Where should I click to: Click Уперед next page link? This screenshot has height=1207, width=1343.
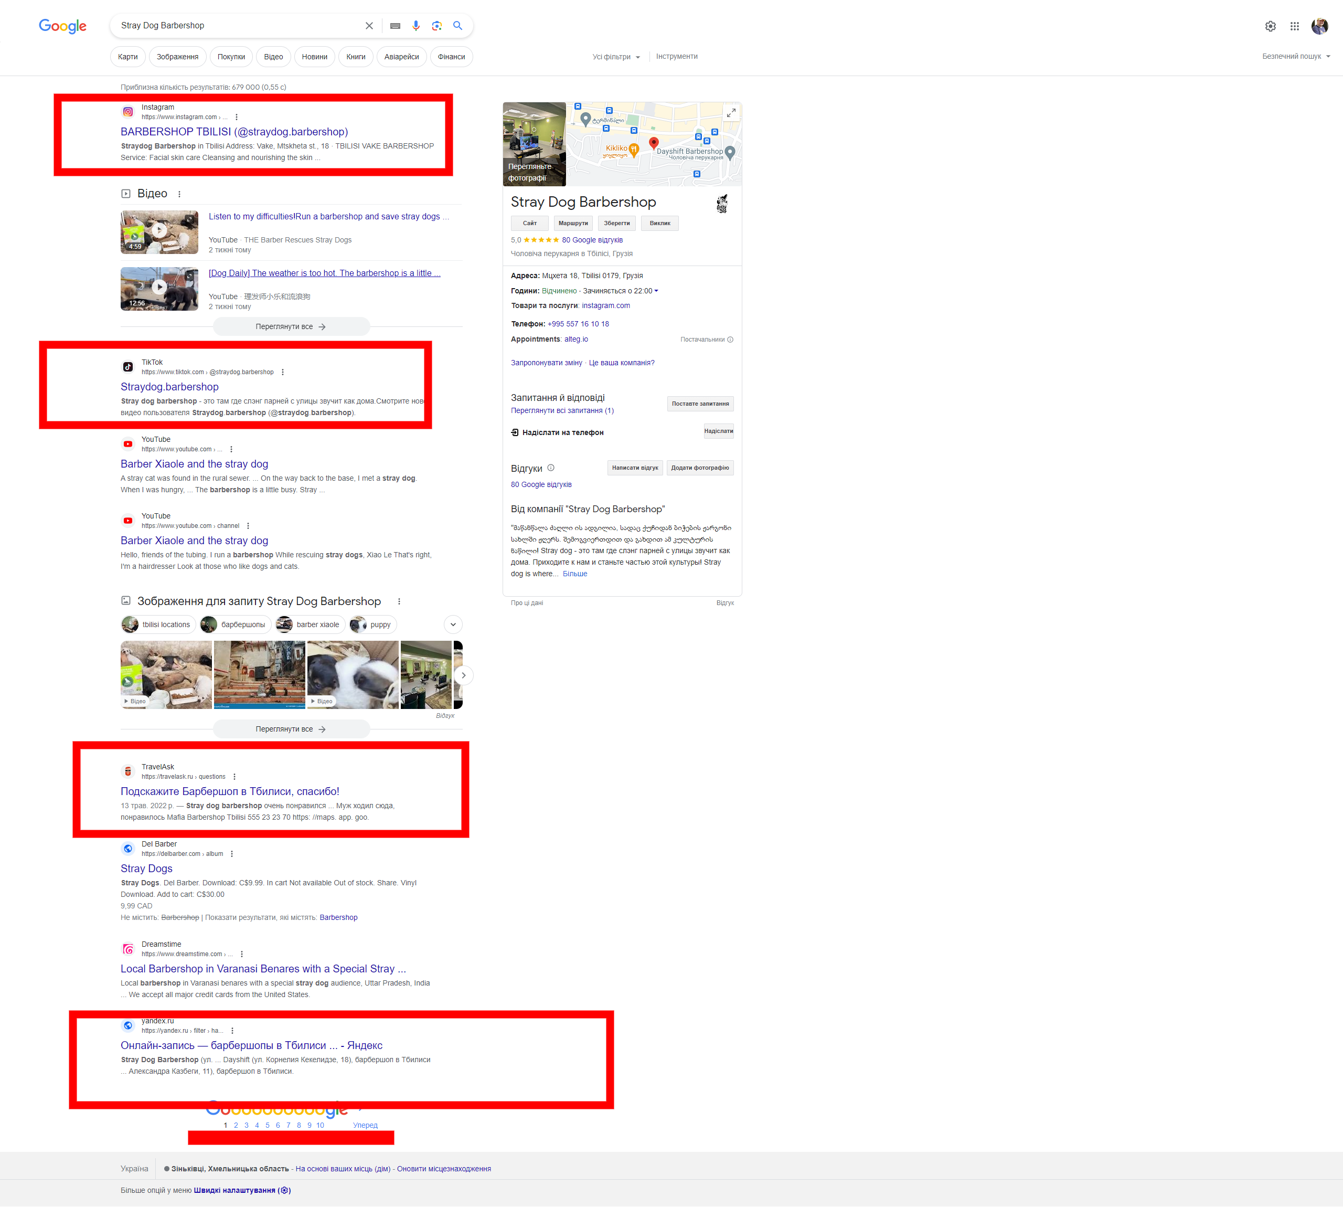coord(365,1125)
